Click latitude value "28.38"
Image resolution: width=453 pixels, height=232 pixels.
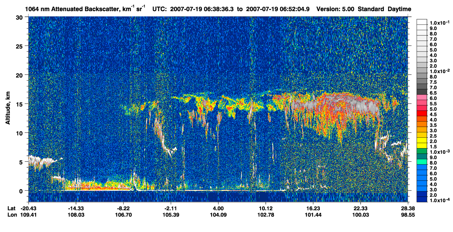point(408,208)
